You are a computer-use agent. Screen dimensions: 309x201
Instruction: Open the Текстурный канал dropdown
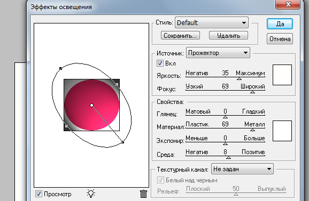[242, 169]
